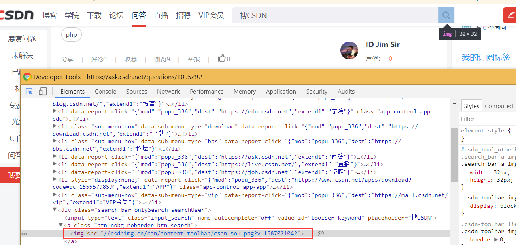Open 招聘 in the top navigation
The height and width of the screenshot is (245, 516).
coord(183,15)
